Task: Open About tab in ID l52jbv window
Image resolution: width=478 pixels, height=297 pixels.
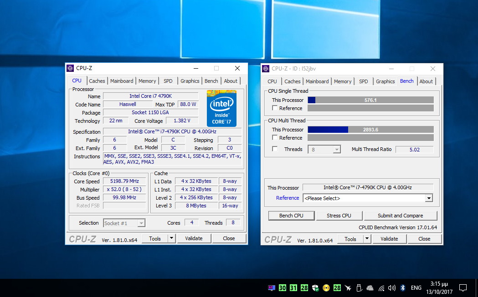Action: tap(426, 81)
